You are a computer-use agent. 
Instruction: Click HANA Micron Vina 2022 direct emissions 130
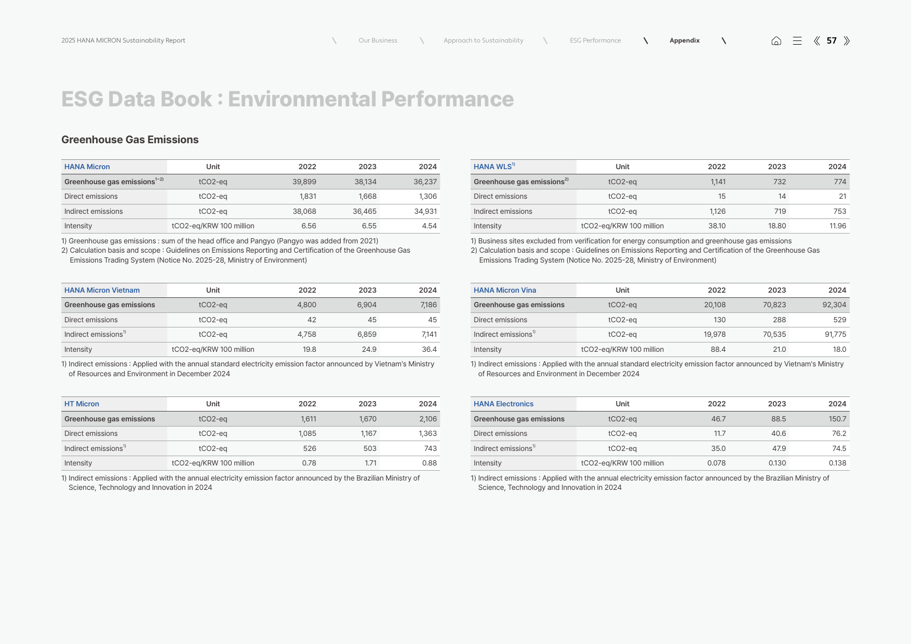pos(719,320)
